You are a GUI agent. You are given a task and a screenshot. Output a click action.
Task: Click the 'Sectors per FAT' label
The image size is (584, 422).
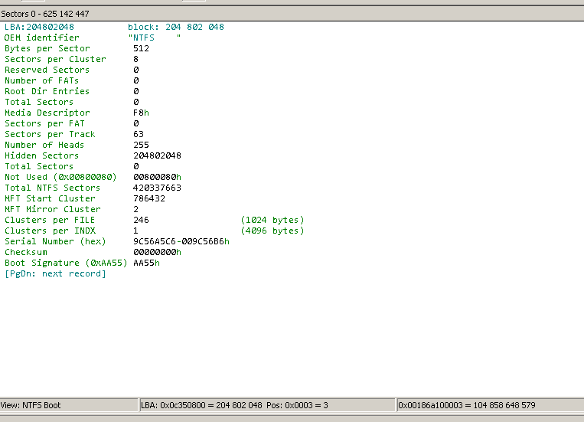pos(44,123)
